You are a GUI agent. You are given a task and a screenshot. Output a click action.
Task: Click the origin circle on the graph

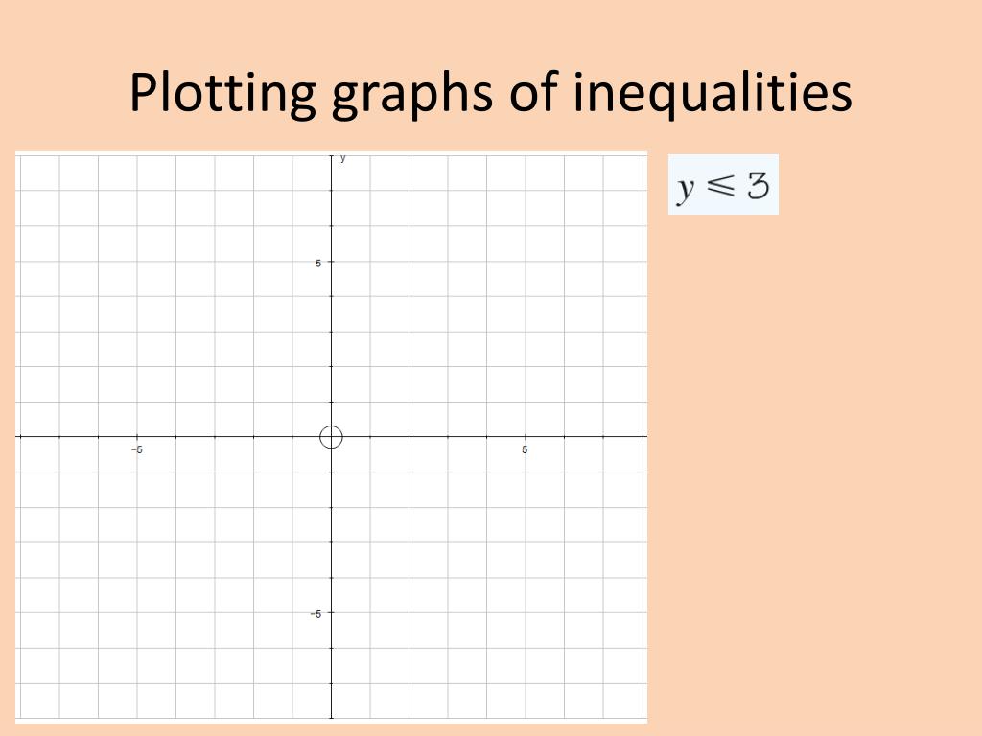[331, 437]
